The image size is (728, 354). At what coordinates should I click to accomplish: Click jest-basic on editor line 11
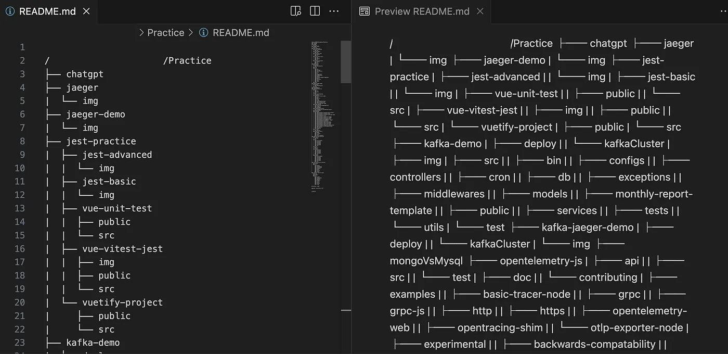coord(109,181)
